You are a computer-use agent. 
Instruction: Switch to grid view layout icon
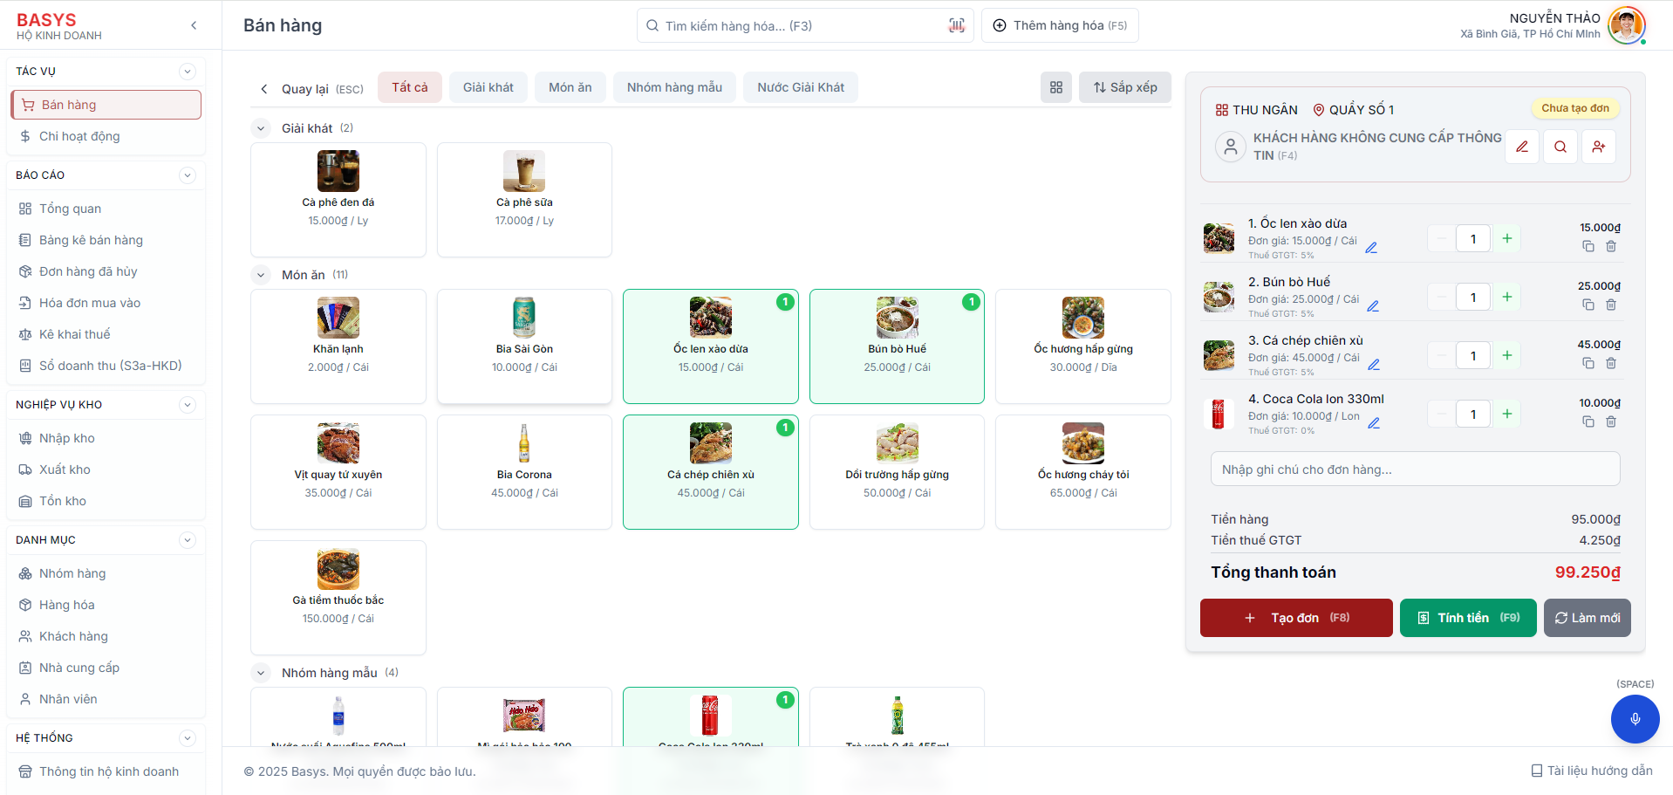1055,87
